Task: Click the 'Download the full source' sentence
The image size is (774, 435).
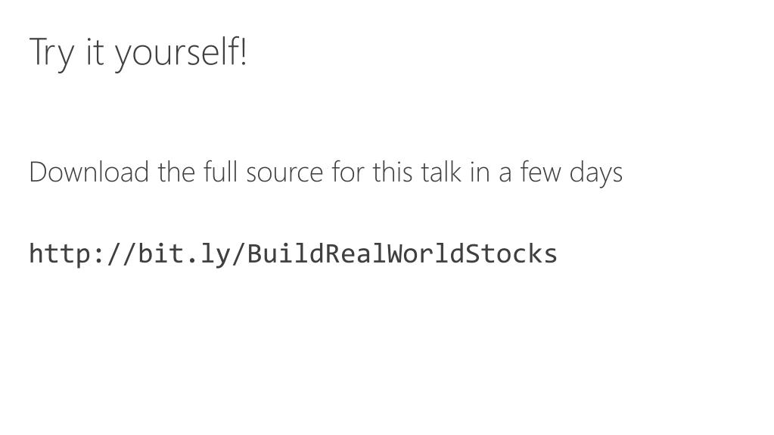Action: pos(326,172)
